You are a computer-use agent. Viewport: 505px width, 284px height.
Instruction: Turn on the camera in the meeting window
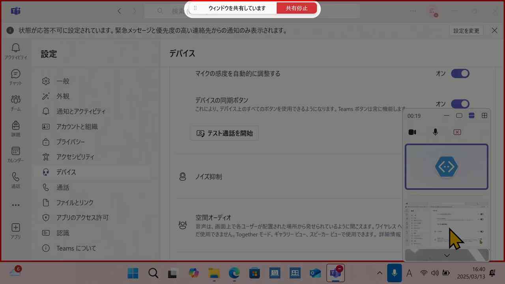(412, 132)
